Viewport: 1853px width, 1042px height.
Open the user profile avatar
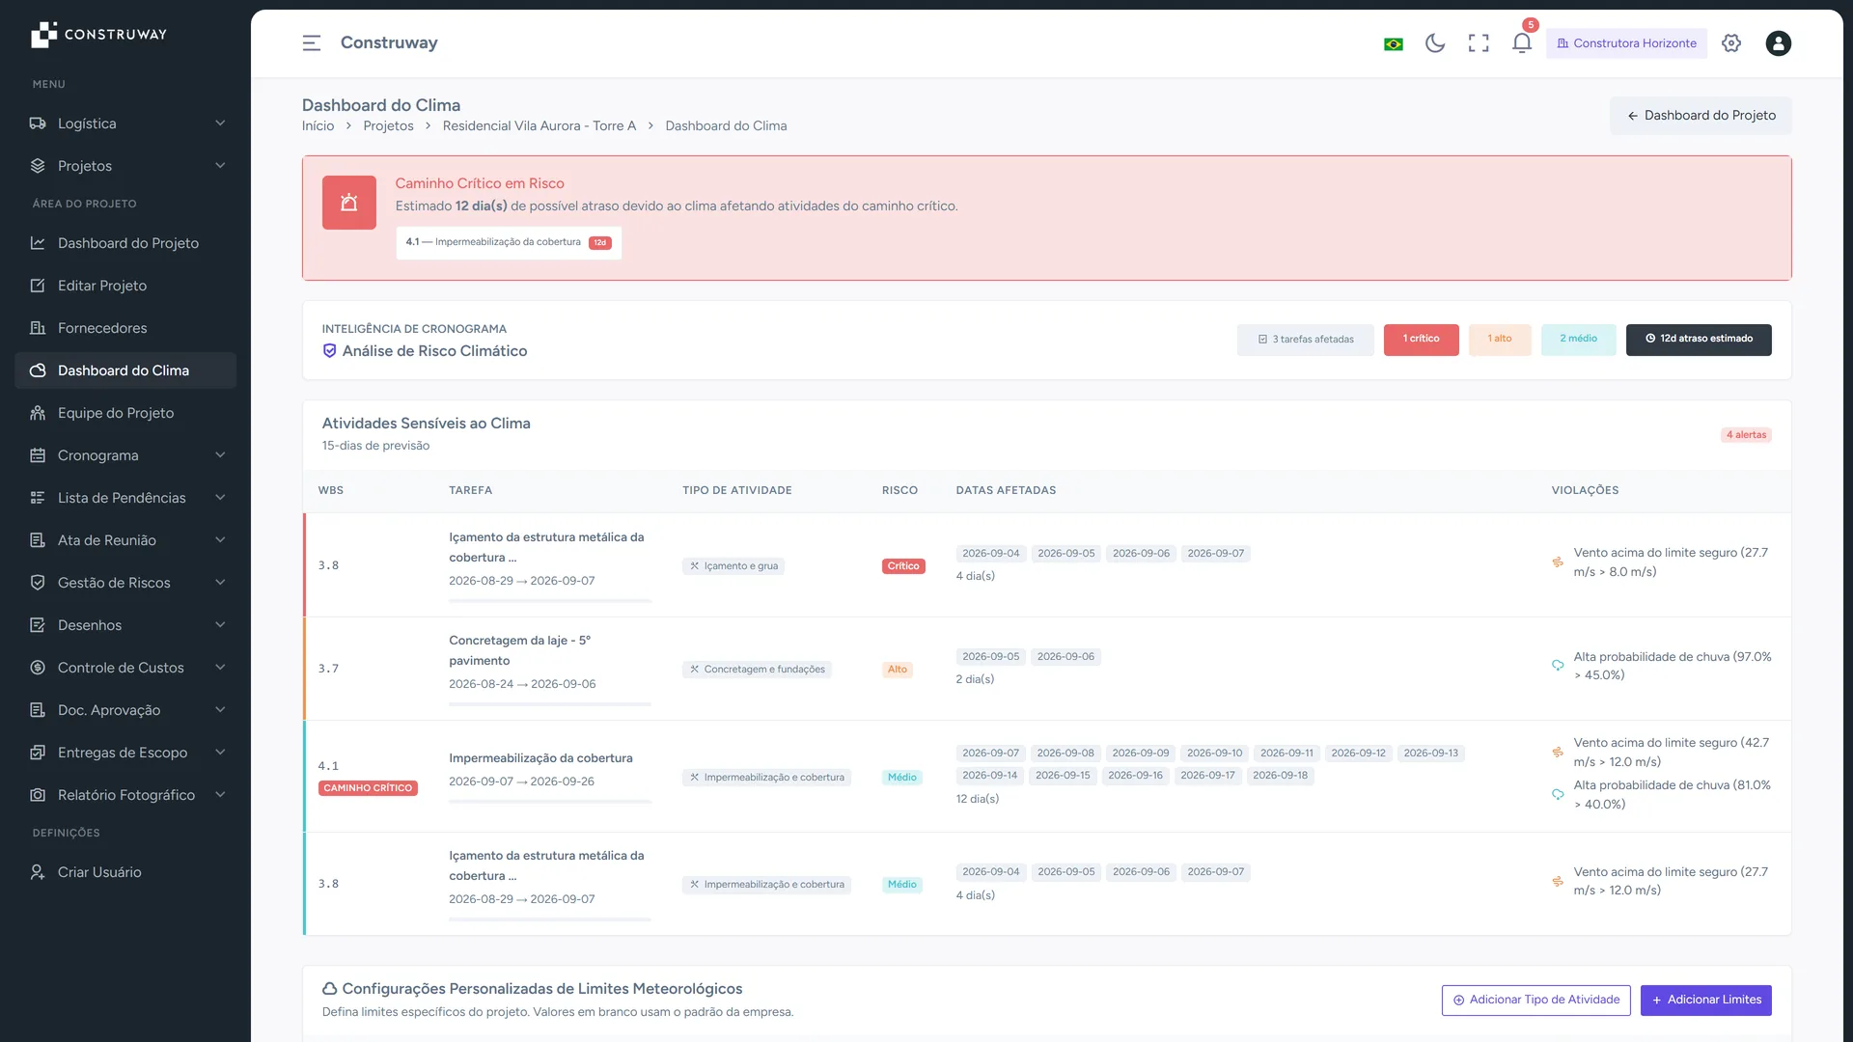tap(1778, 43)
